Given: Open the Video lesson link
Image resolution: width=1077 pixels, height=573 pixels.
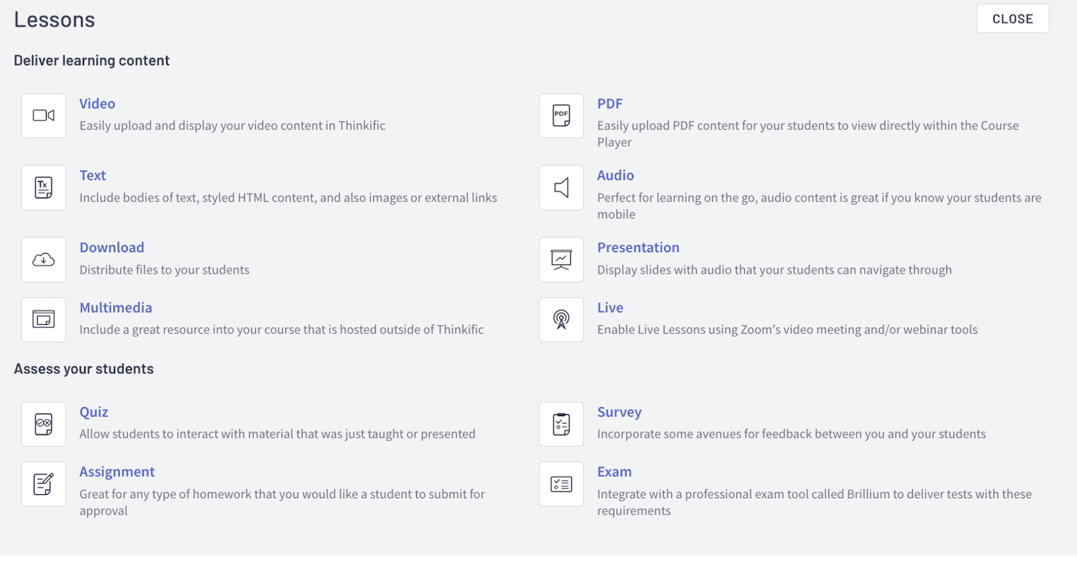Looking at the screenshot, I should coord(98,104).
